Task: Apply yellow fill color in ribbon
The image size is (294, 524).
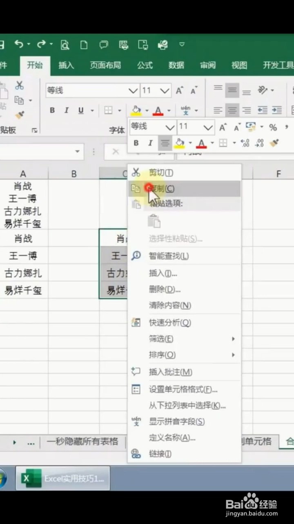Action: click(136, 110)
